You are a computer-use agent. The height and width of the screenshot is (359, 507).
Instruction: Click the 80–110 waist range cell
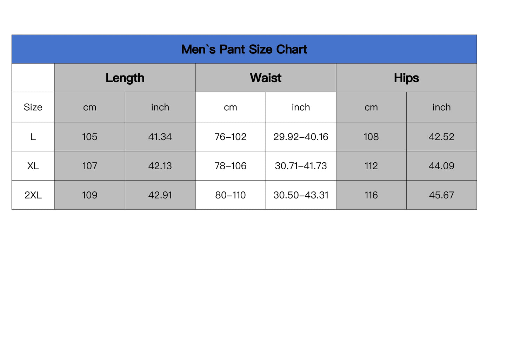click(231, 195)
